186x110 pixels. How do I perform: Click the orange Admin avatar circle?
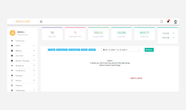(x=12, y=33)
